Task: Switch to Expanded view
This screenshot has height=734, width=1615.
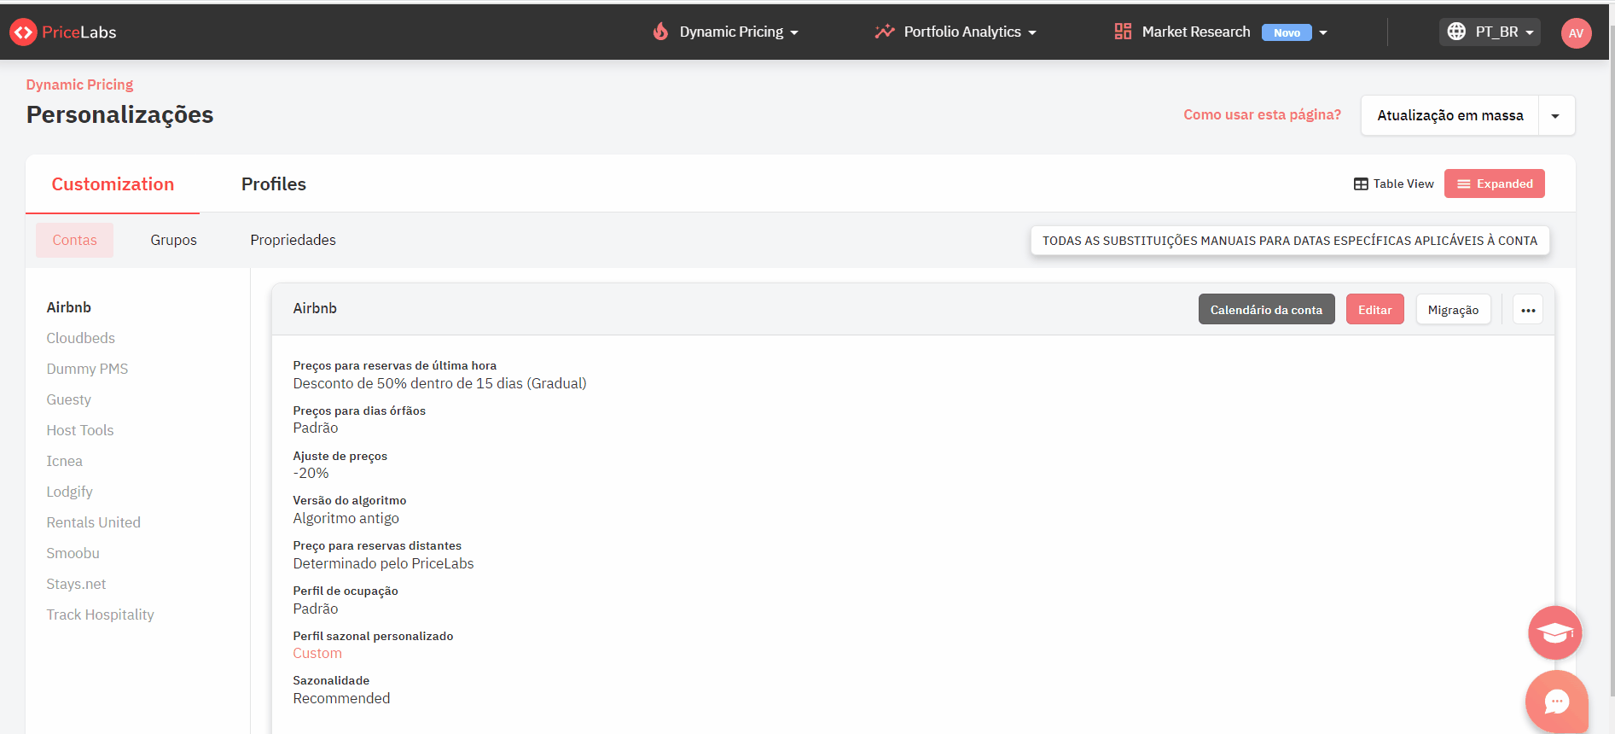Action: (1495, 183)
